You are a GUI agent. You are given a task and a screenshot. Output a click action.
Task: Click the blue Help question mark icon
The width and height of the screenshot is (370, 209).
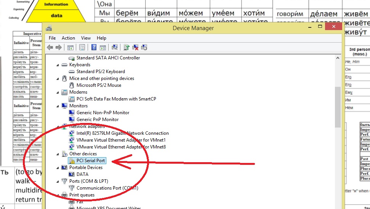point(94,48)
